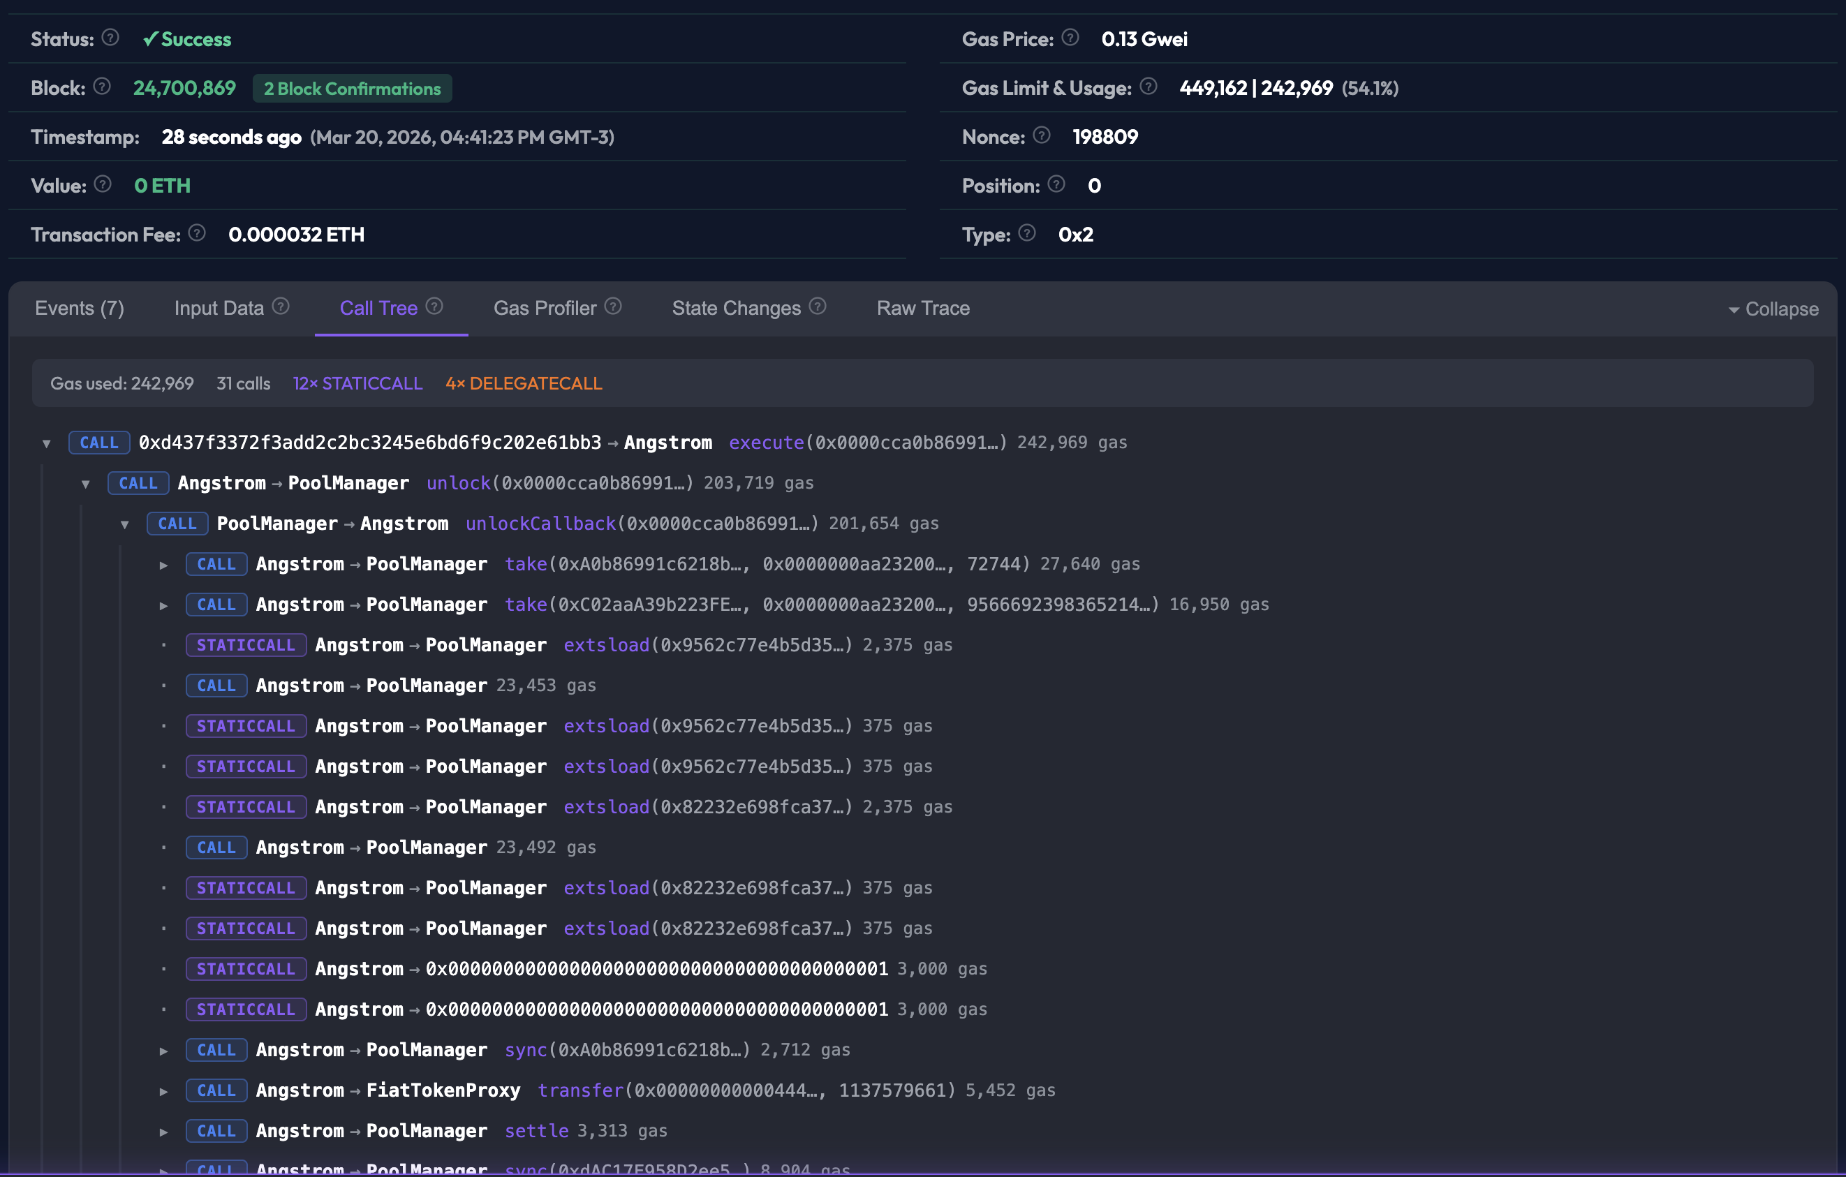
Task: Switch to State Changes tab
Action: (x=737, y=308)
